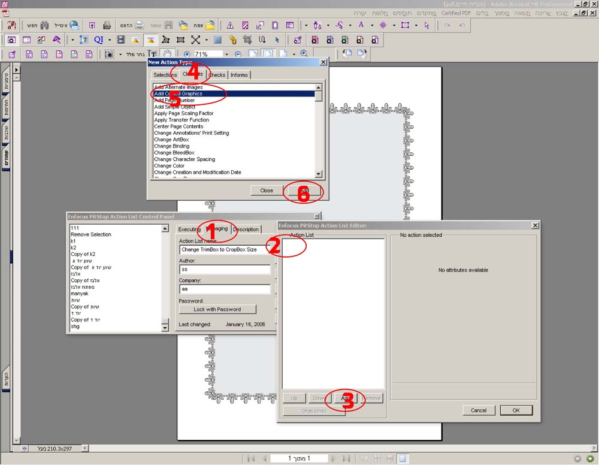Image resolution: width=599 pixels, height=465 pixels.
Task: Click the Save floppy disk icon
Action: [x=168, y=26]
